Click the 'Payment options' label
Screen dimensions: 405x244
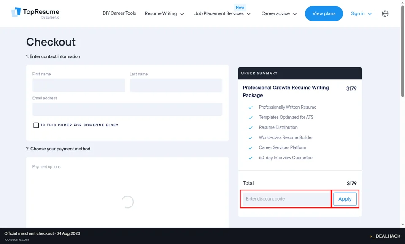tap(46, 166)
